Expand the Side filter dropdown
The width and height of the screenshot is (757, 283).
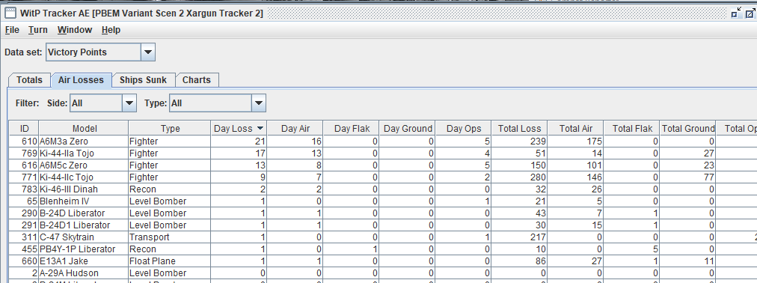tap(129, 103)
